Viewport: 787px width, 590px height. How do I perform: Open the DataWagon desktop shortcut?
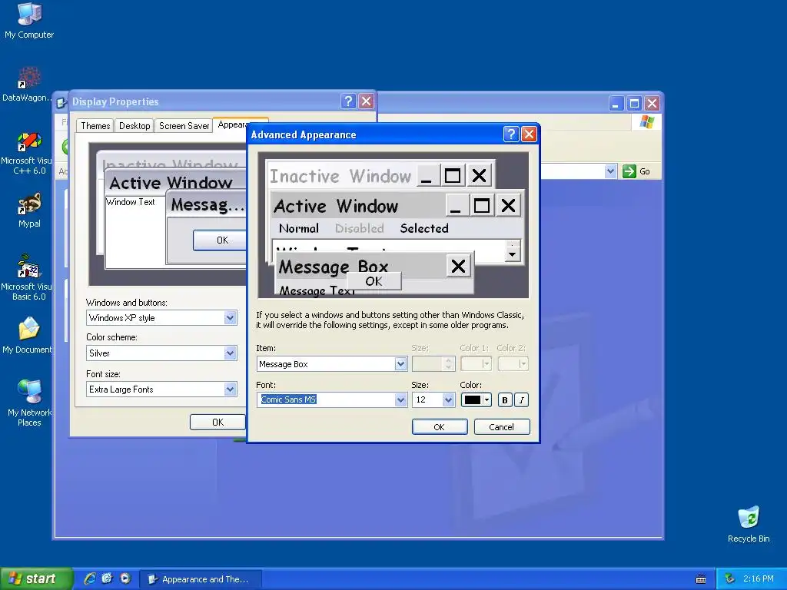tap(28, 85)
